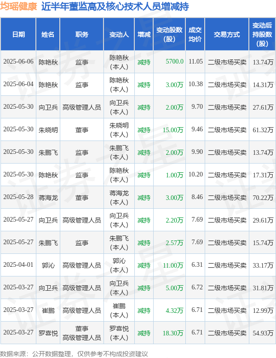Viewport: 276px width, 358px height.
Task: Click 董事 高级管理人员 position for 罗喜悦
Action: tap(82, 333)
